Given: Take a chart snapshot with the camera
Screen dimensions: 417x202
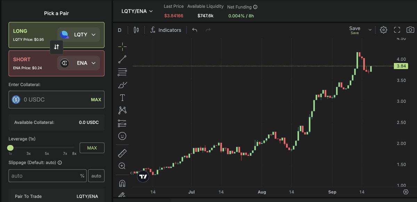Looking at the screenshot, I should click(410, 30).
